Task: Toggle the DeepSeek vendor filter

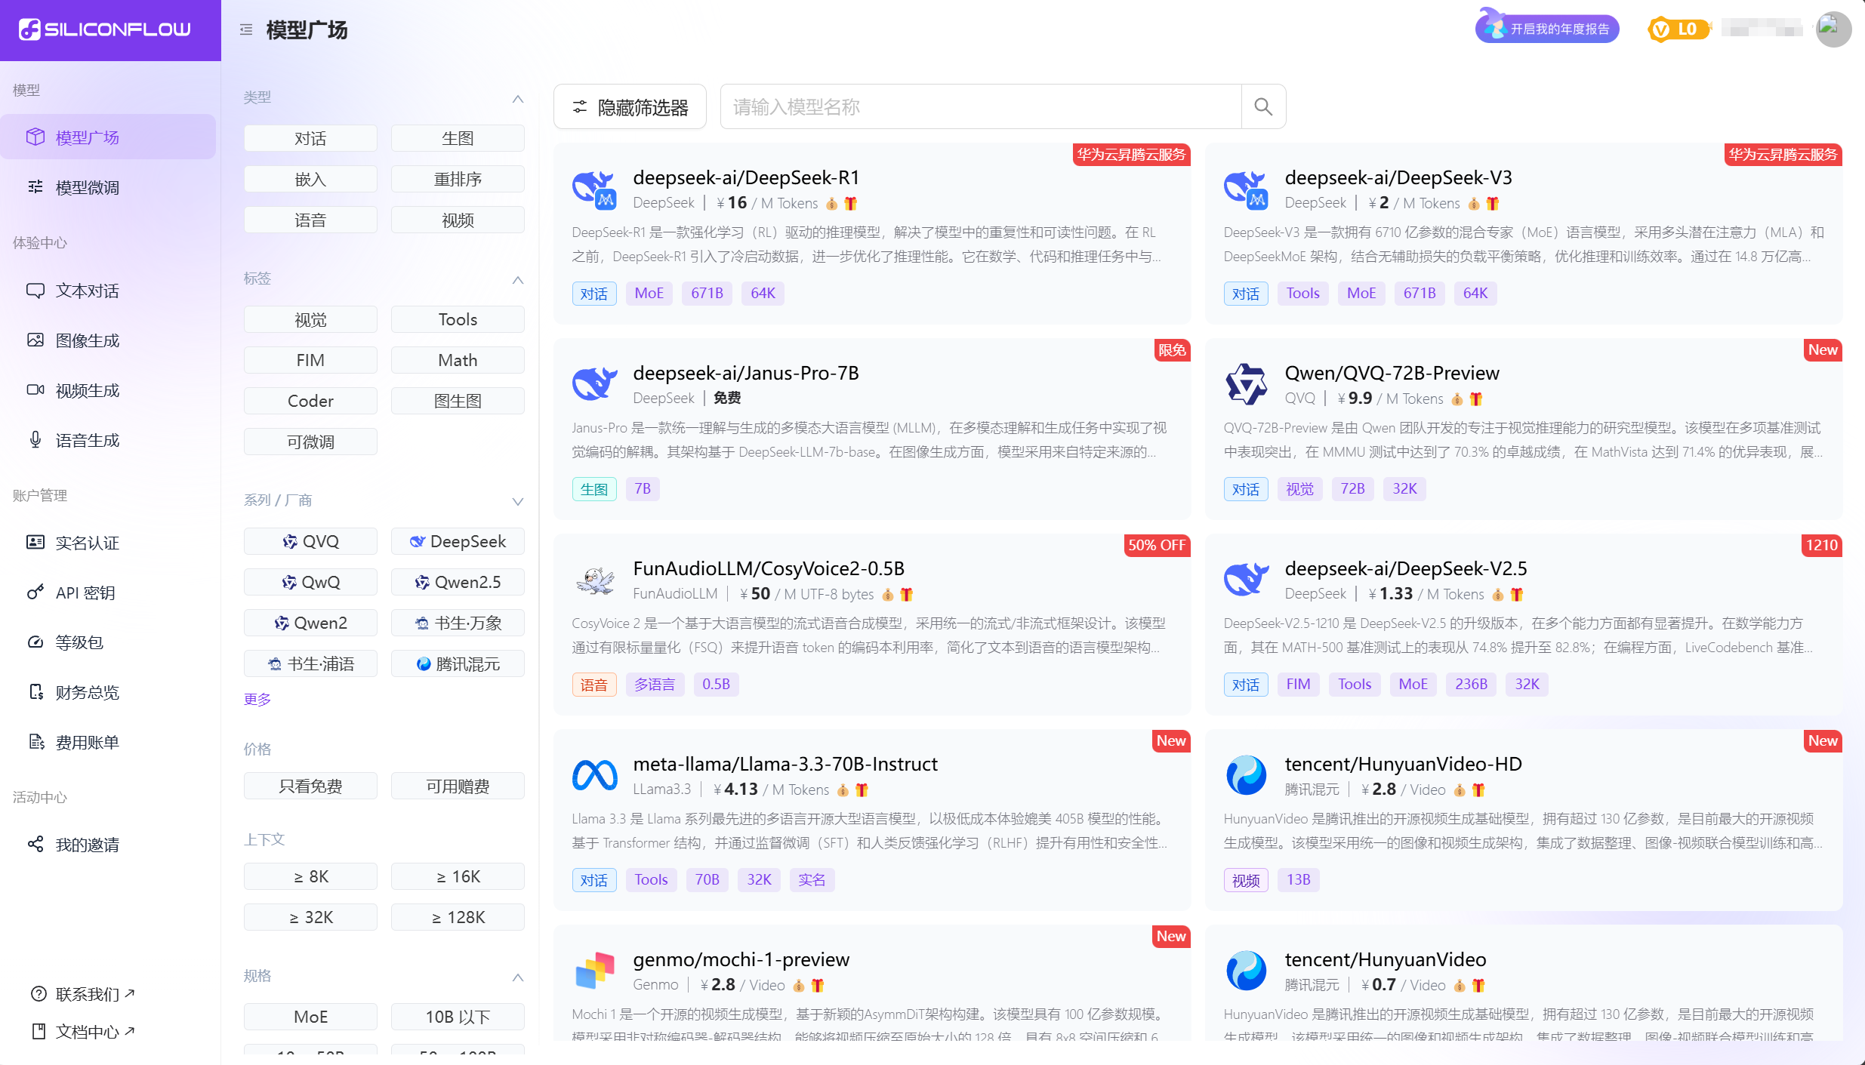Action: 458,541
